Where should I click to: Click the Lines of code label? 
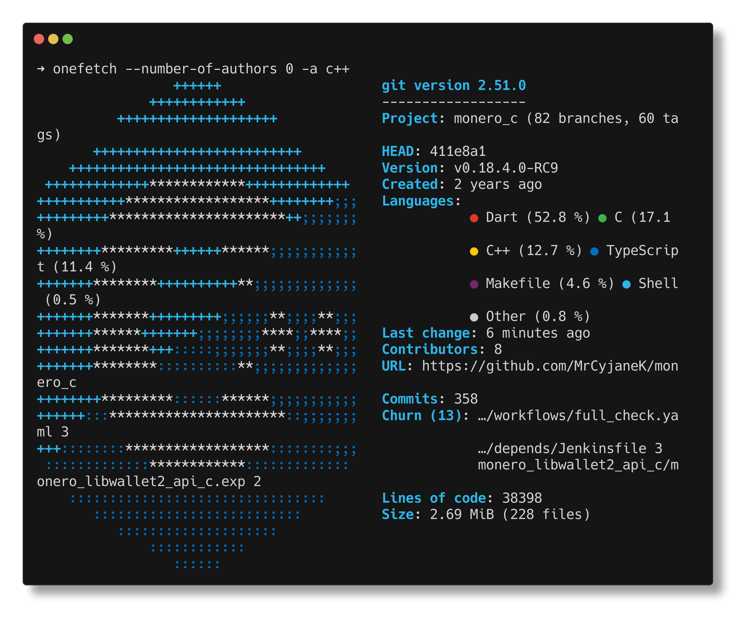pyautogui.click(x=434, y=498)
